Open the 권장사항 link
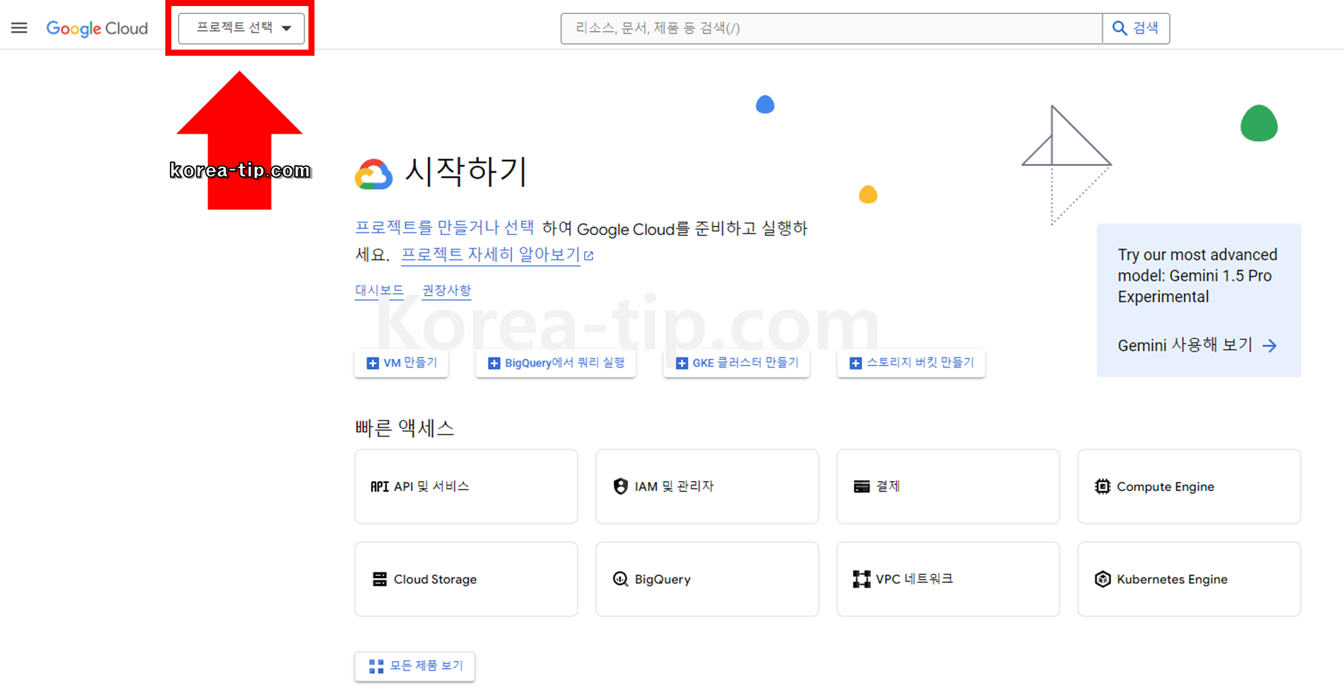 pyautogui.click(x=446, y=290)
